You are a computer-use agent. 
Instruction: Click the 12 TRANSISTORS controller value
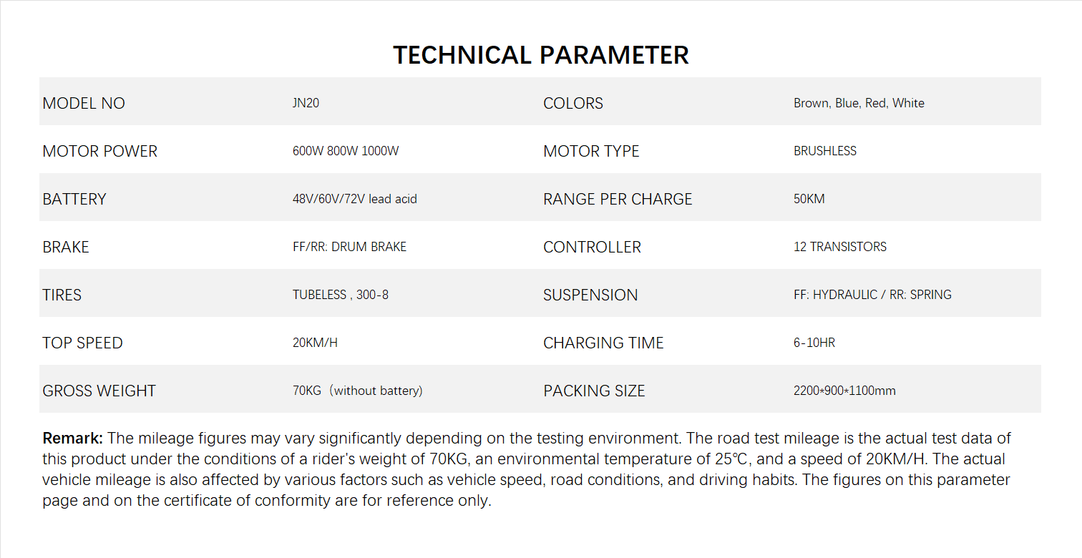point(839,247)
